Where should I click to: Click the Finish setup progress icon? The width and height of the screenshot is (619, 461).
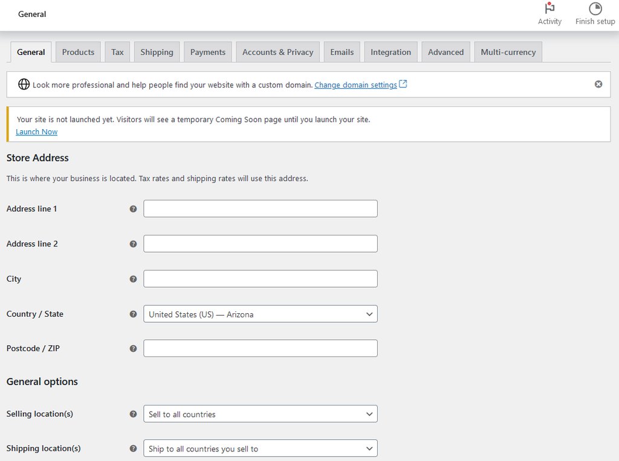[595, 9]
